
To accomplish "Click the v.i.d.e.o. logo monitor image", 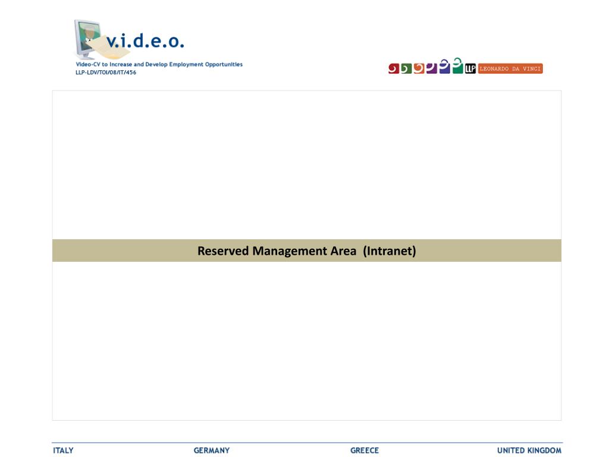I will pyautogui.click(x=89, y=39).
